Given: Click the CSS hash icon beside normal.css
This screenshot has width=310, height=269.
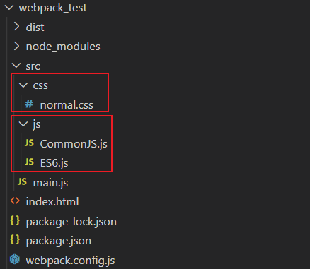Looking at the screenshot, I should click(29, 104).
